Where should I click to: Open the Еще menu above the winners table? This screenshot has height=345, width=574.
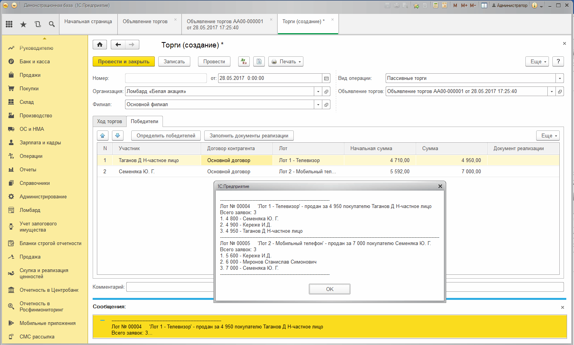coord(548,135)
